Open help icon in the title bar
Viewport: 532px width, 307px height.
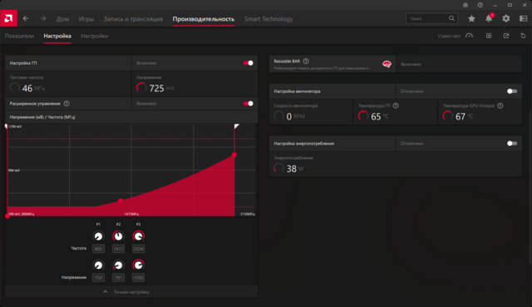pyautogui.click(x=480, y=5)
